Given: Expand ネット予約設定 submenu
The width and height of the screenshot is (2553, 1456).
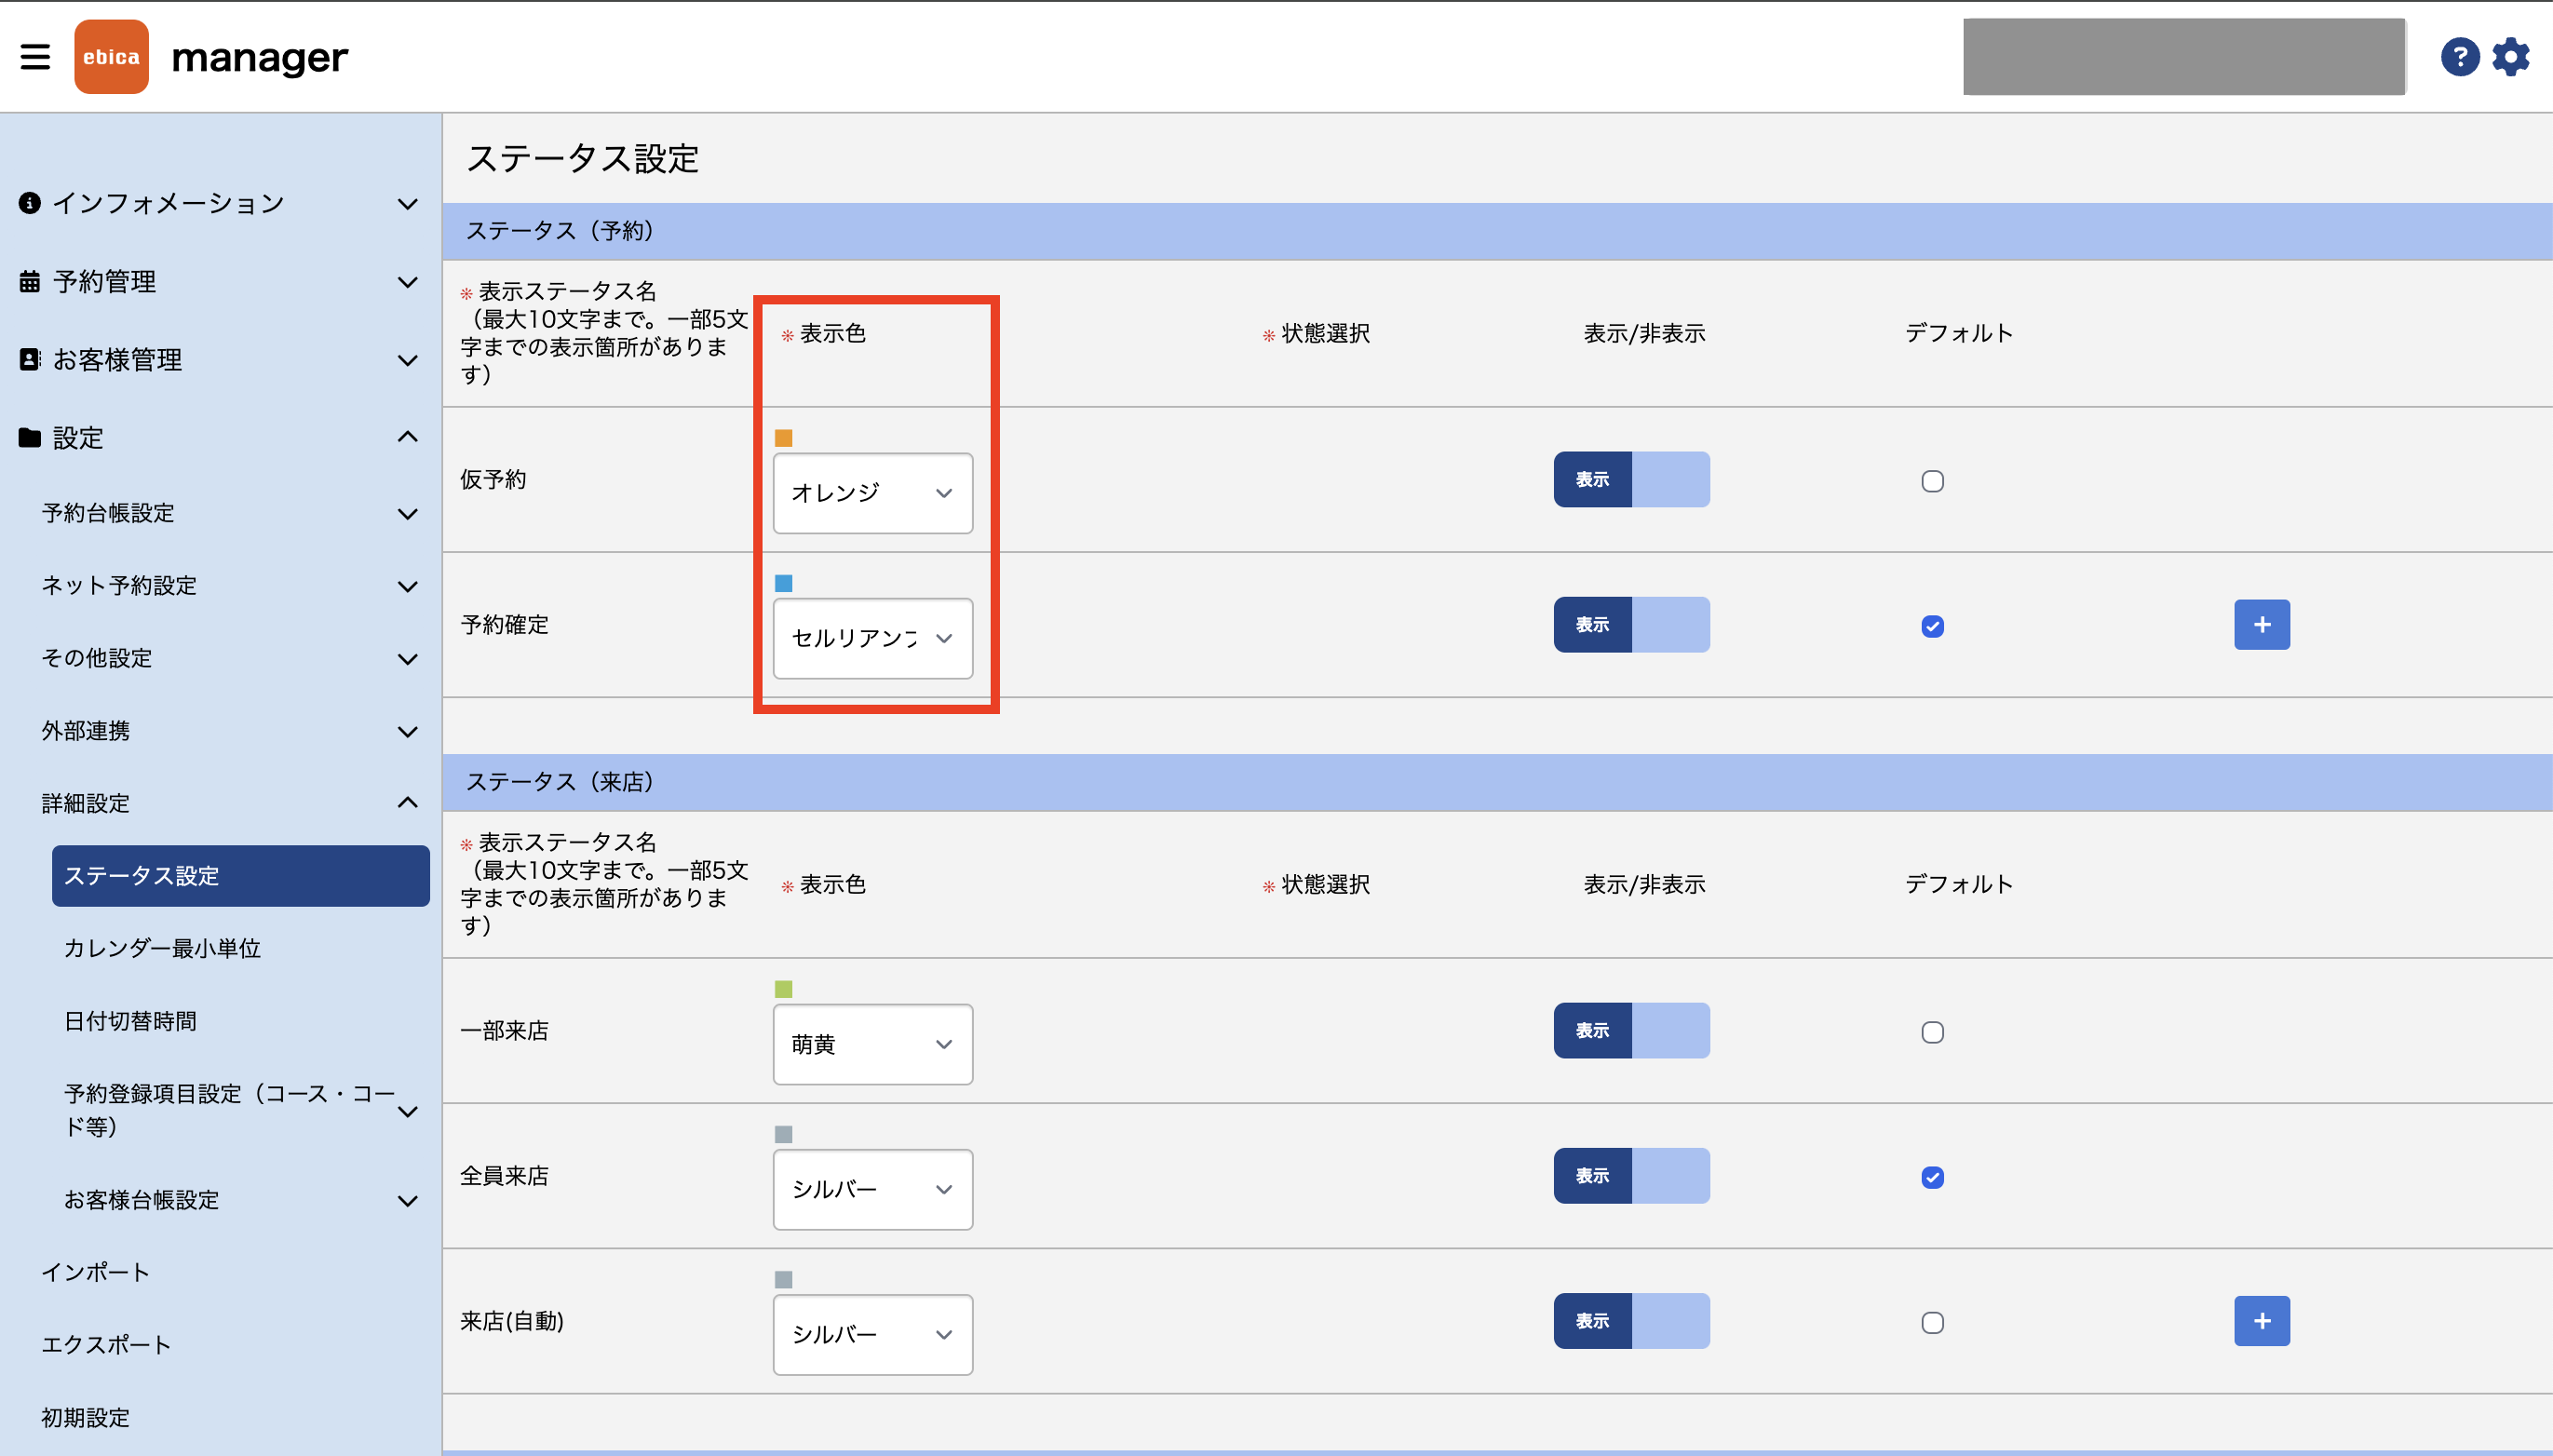Looking at the screenshot, I should pyautogui.click(x=407, y=587).
